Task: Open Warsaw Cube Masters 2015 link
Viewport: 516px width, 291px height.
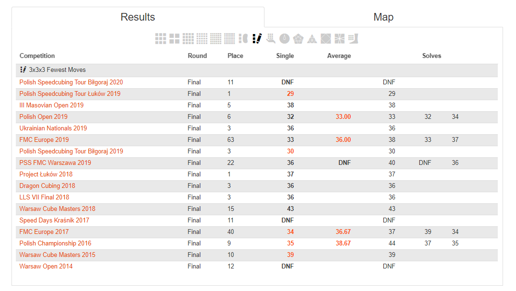Action: (57, 255)
